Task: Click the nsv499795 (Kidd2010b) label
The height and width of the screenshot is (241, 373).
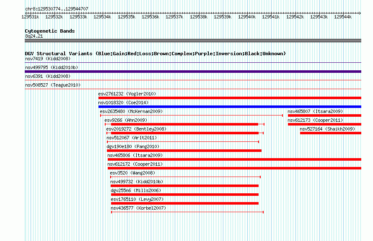Action: (x=52, y=67)
